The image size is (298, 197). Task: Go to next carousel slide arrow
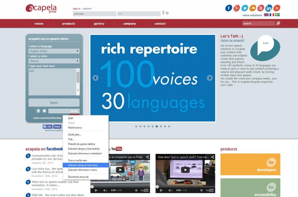210,78
